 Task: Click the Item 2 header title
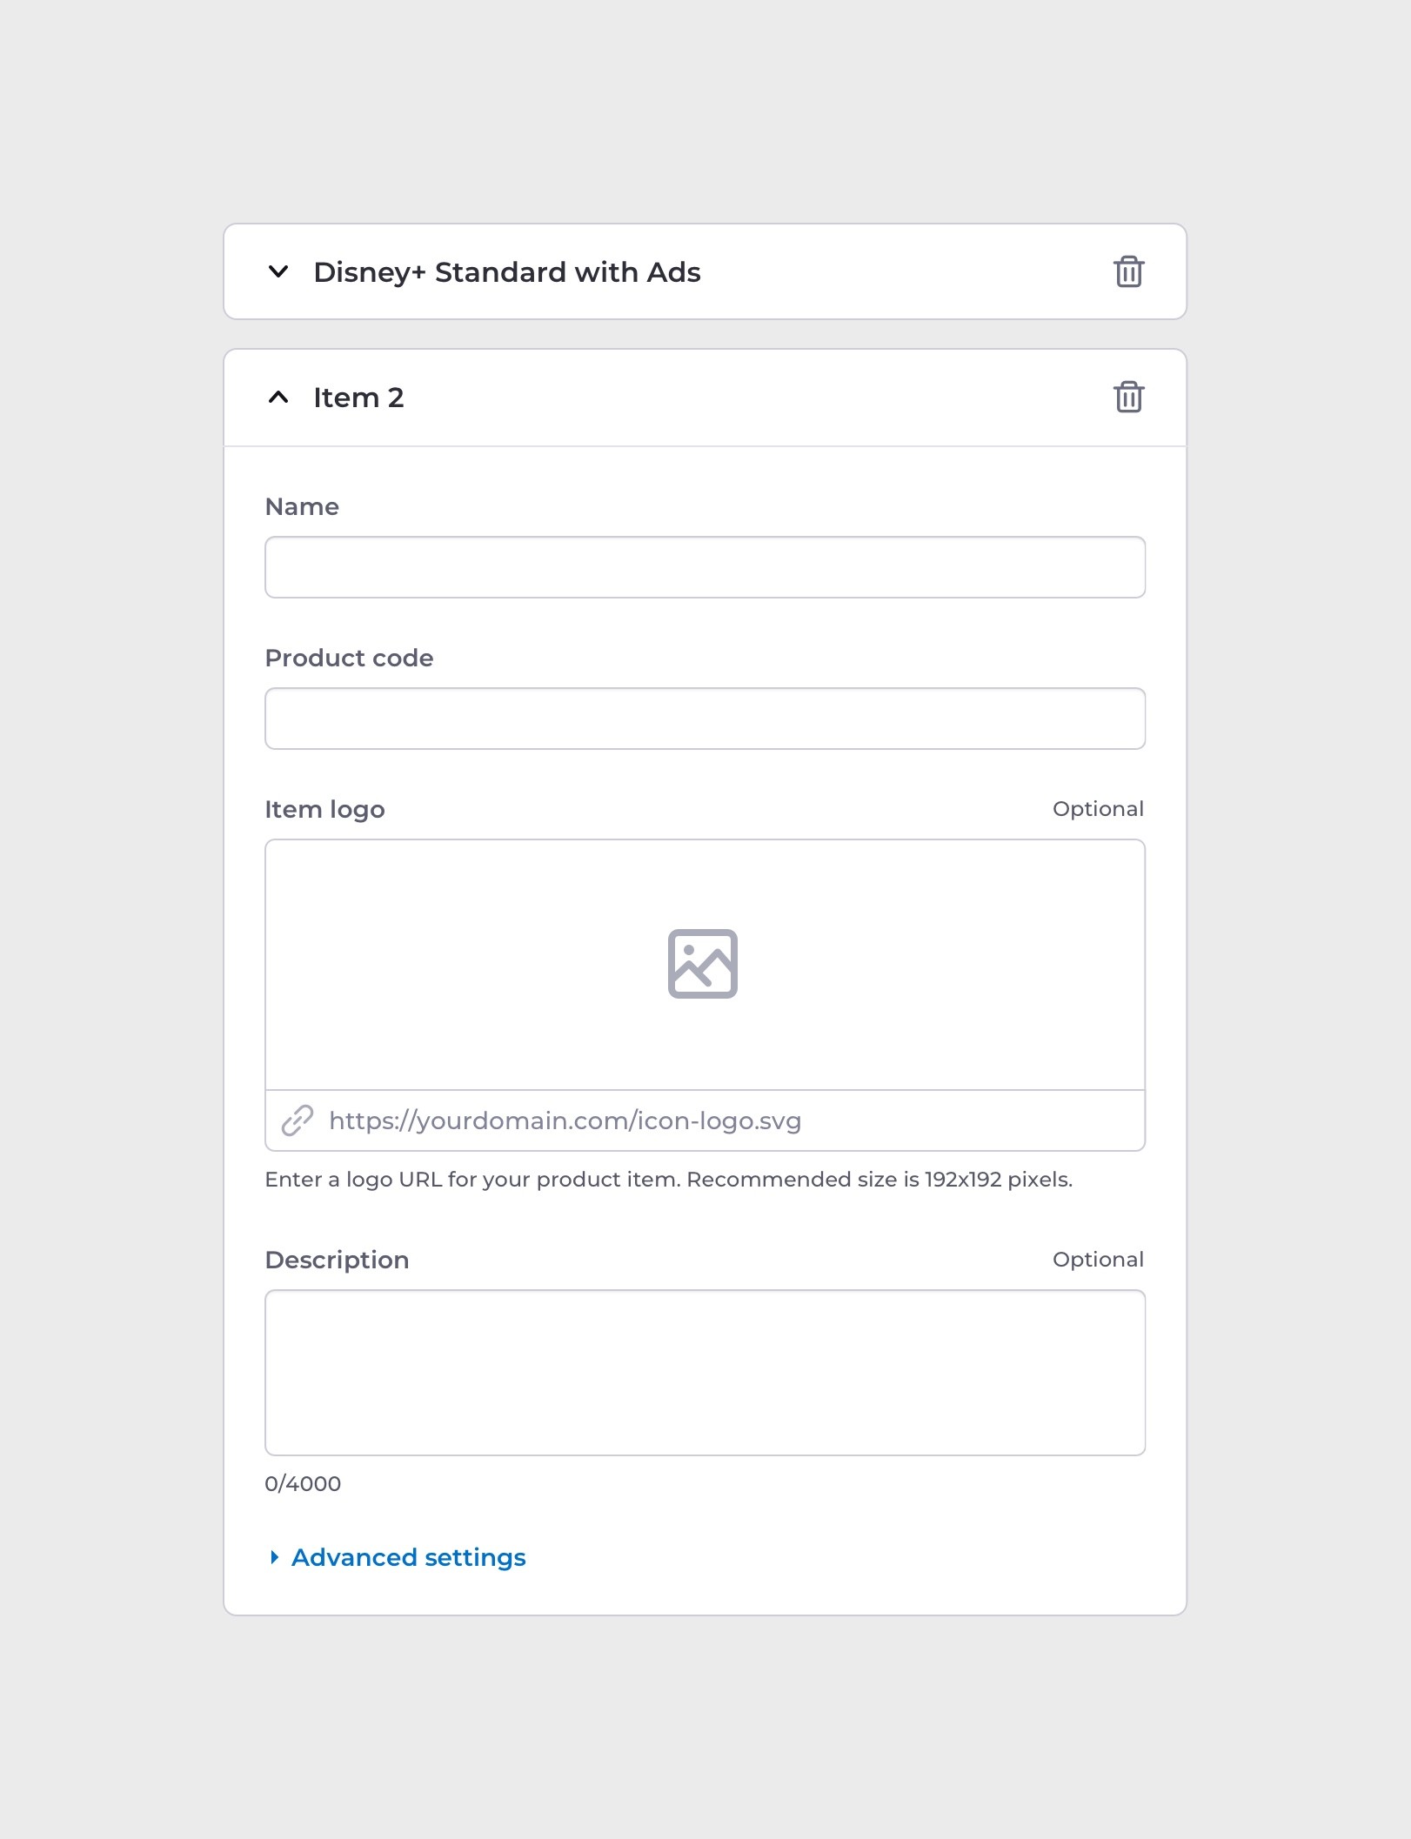click(358, 398)
